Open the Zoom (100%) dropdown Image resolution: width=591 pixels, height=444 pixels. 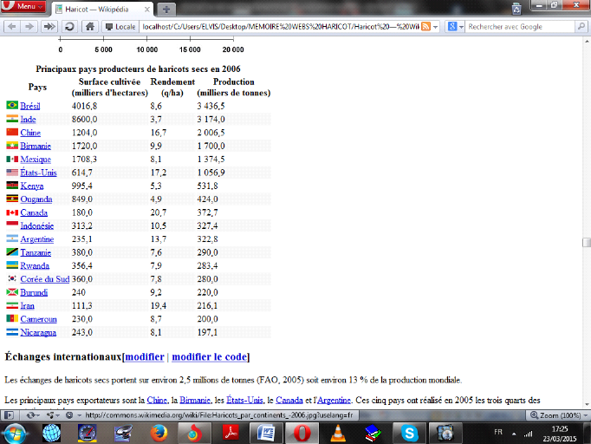(558, 415)
